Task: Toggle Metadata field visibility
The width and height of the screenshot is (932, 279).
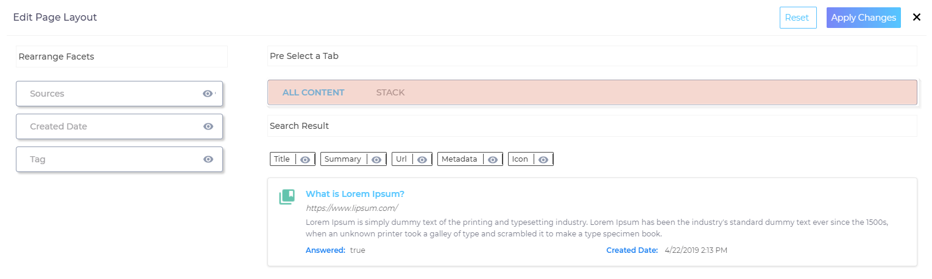Action: 493,159
